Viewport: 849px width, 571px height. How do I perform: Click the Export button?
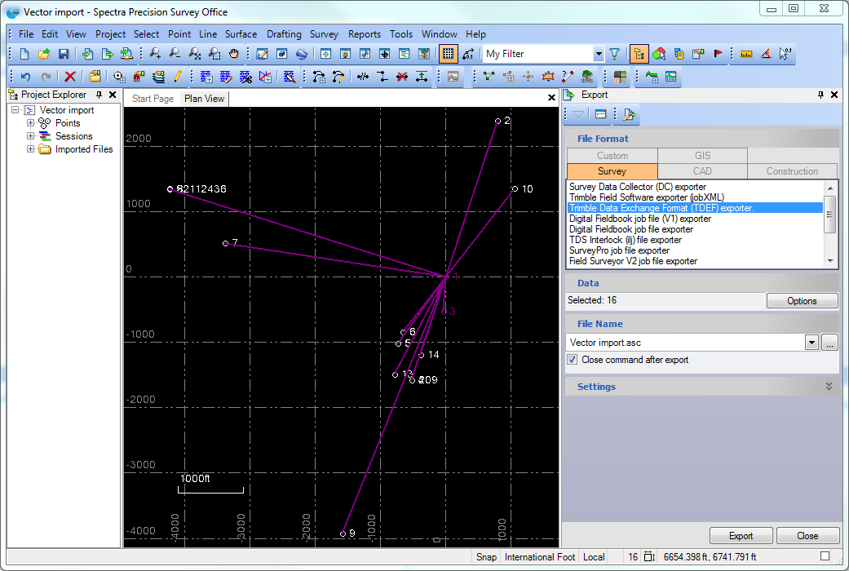pos(741,536)
